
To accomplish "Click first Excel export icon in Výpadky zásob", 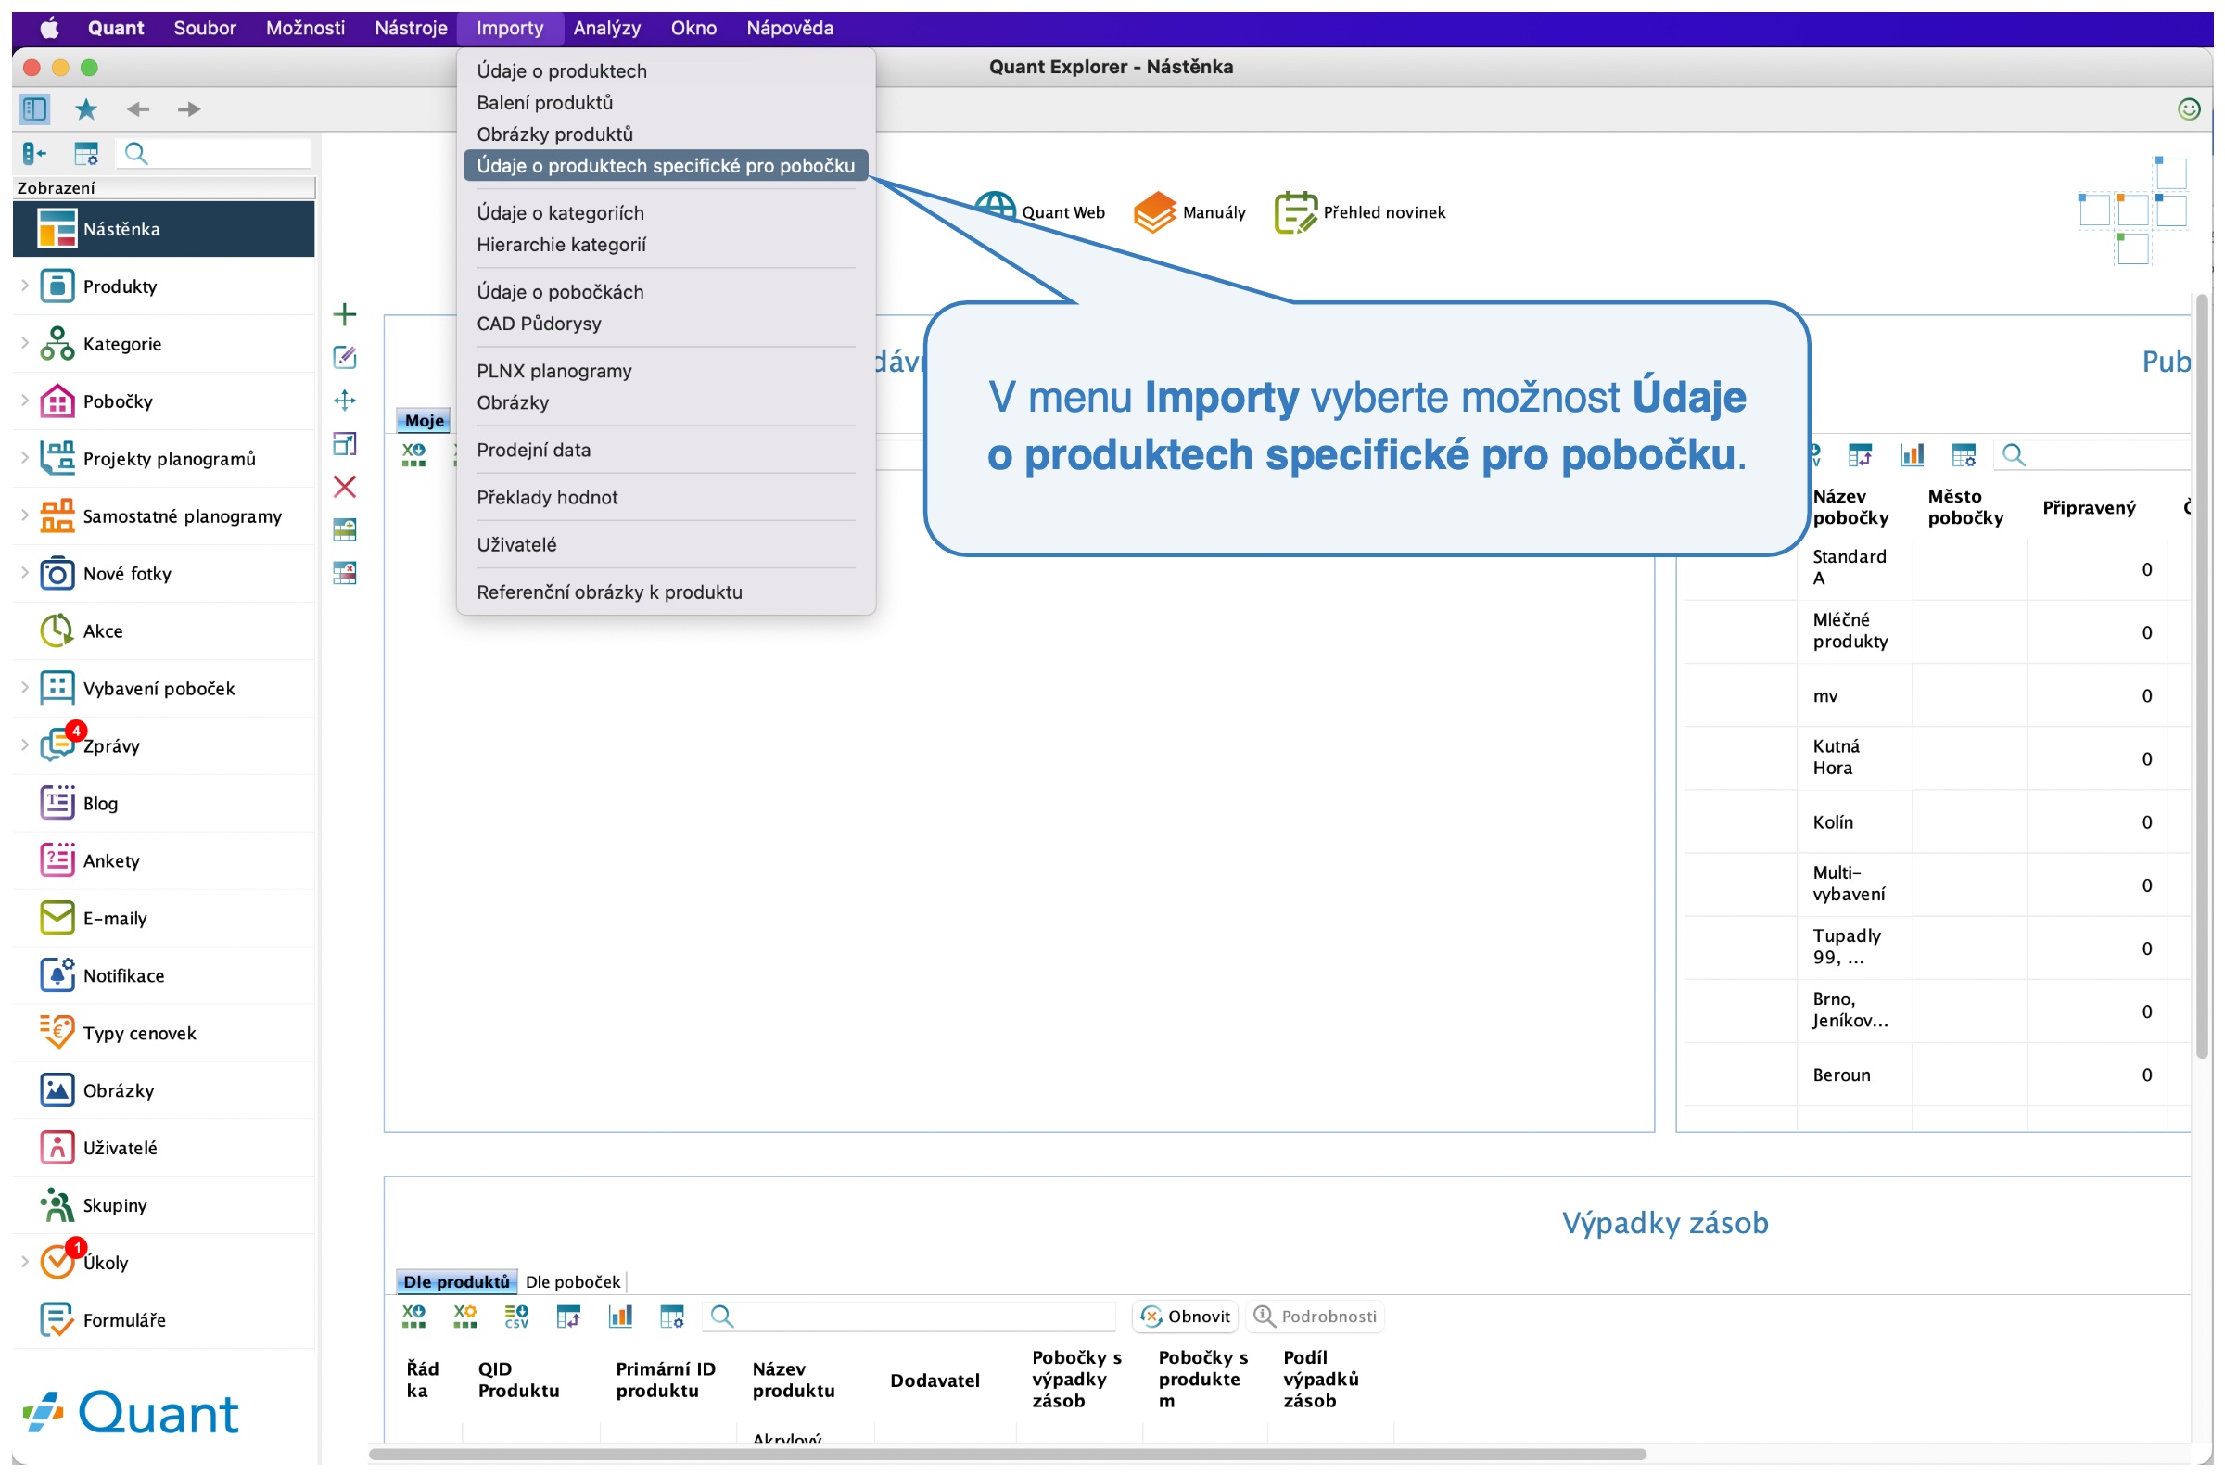I will (413, 1316).
